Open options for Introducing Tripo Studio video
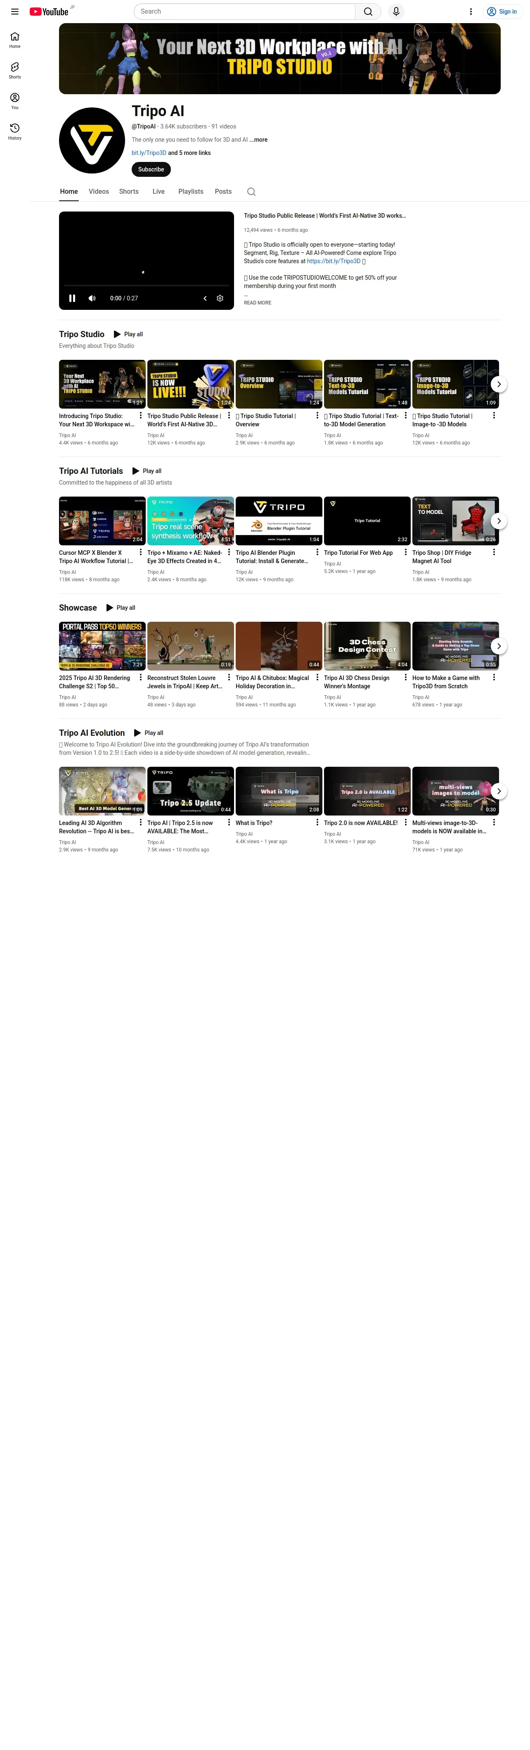 click(x=140, y=415)
